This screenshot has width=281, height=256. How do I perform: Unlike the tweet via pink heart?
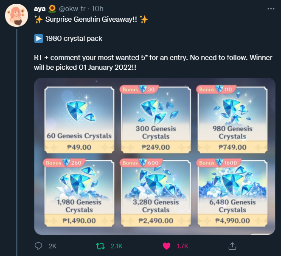(166, 246)
